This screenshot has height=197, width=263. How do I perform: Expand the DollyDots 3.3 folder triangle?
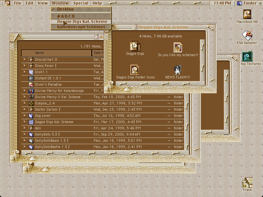(x=24, y=134)
